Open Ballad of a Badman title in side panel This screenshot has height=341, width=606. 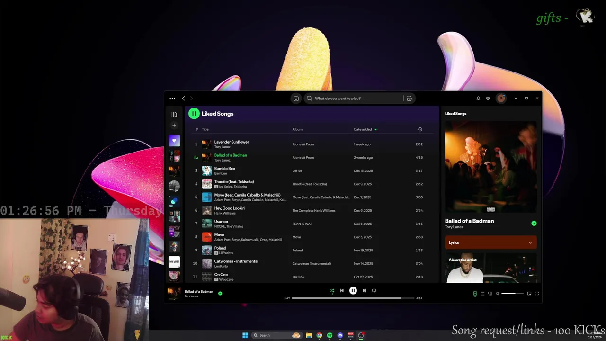coord(469,221)
